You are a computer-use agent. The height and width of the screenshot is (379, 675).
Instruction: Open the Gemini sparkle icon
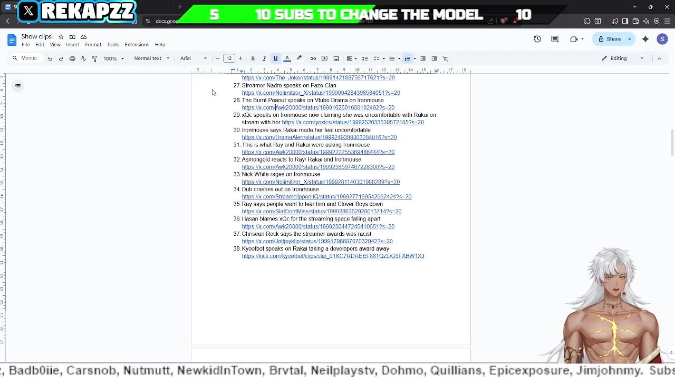[645, 39]
